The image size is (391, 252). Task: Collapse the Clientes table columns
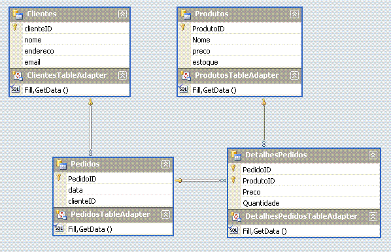pyautogui.click(x=122, y=14)
